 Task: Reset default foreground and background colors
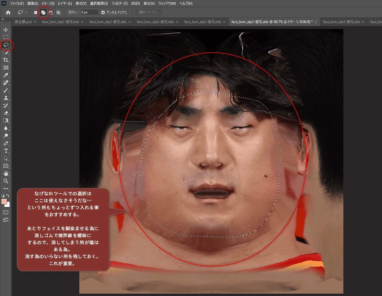(3, 196)
